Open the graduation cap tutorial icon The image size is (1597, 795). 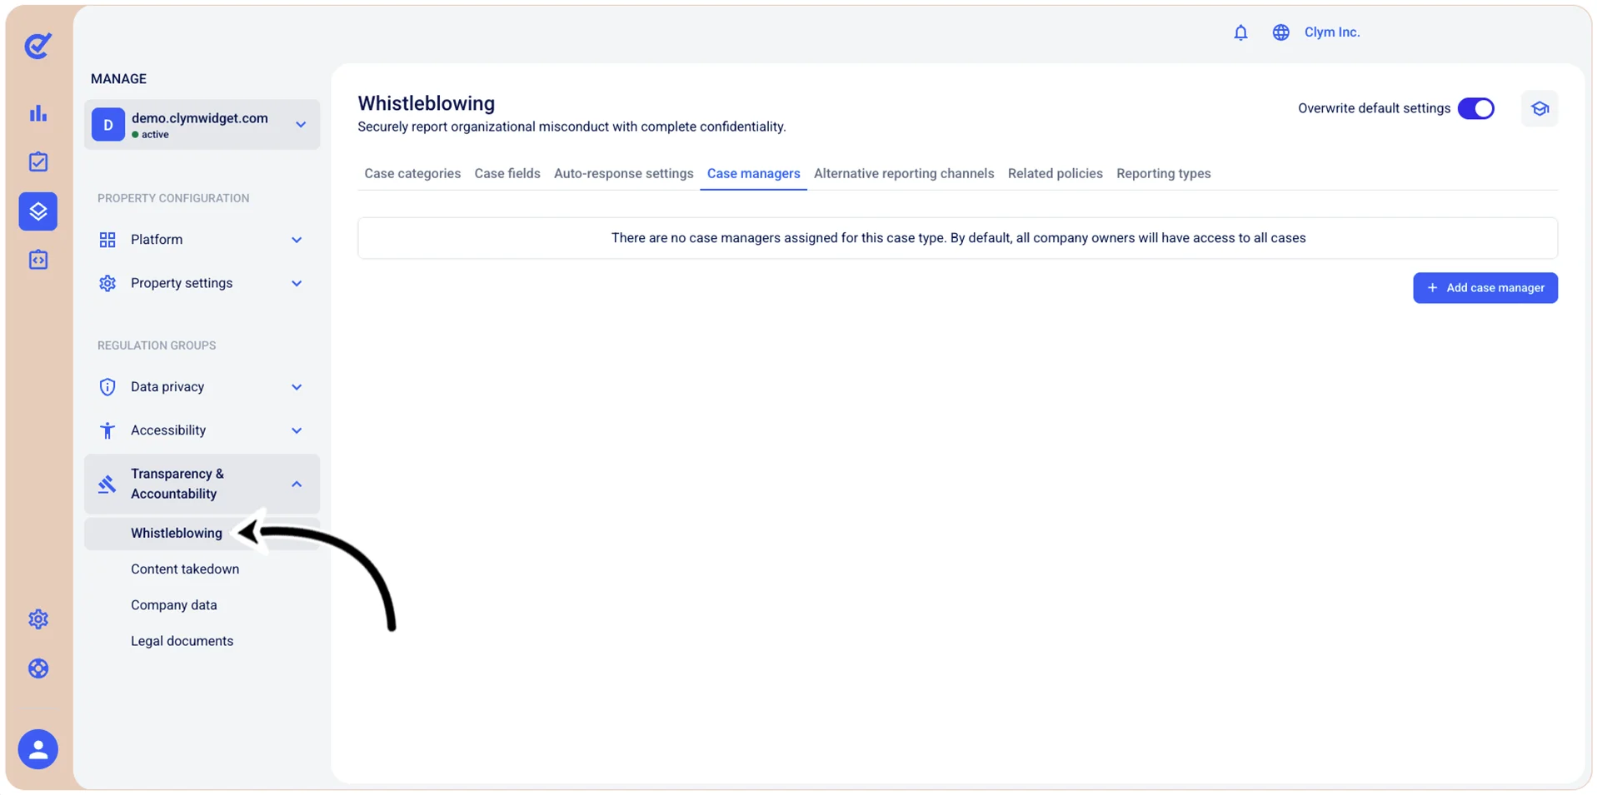[x=1540, y=108]
